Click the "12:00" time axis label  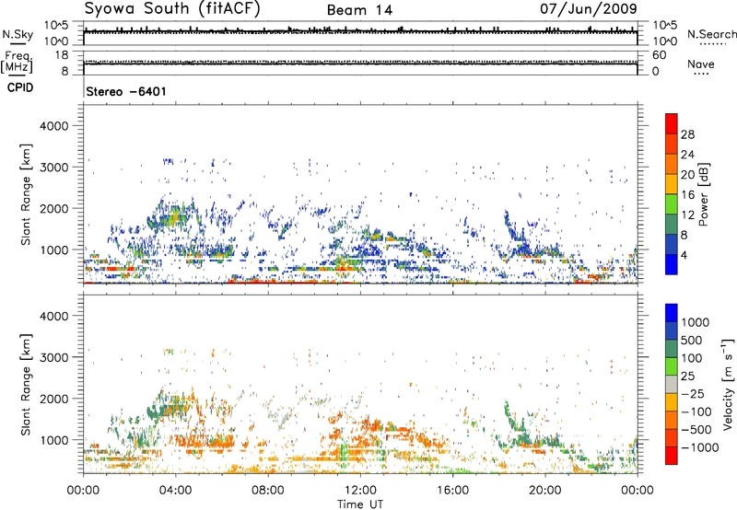(x=360, y=490)
